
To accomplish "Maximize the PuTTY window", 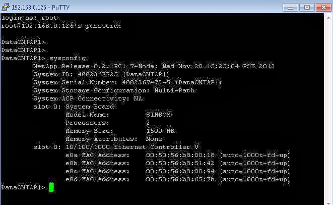I will [307, 8].
